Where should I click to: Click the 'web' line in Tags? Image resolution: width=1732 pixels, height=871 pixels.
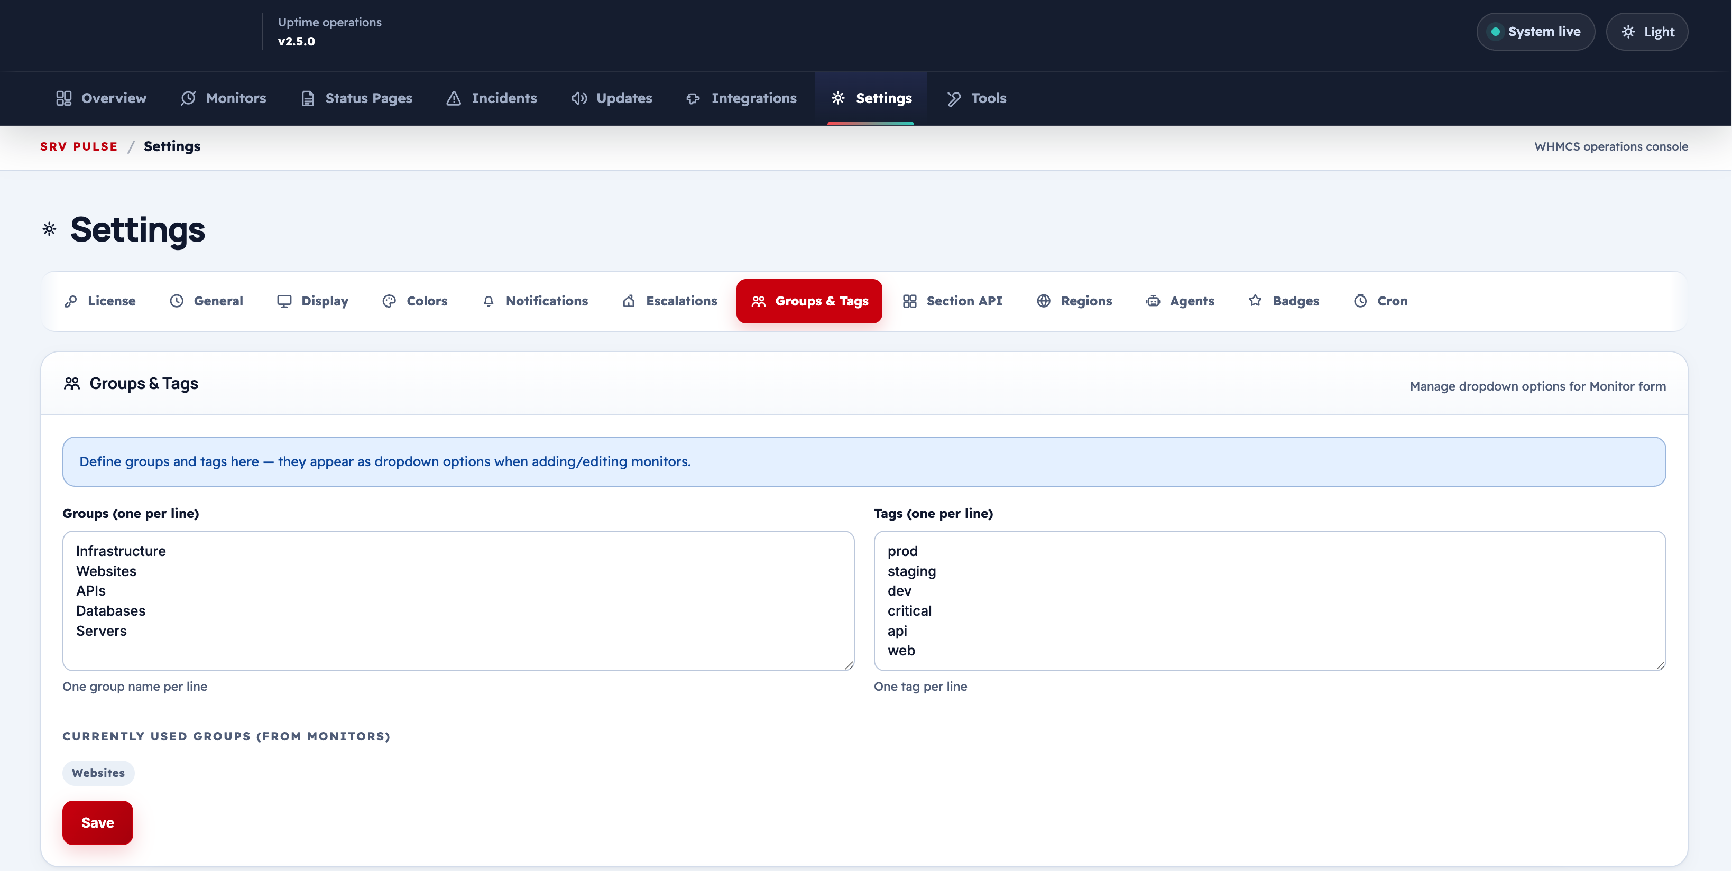pyautogui.click(x=901, y=651)
